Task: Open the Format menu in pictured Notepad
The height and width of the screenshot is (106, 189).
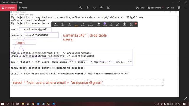Action: coord(21,15)
